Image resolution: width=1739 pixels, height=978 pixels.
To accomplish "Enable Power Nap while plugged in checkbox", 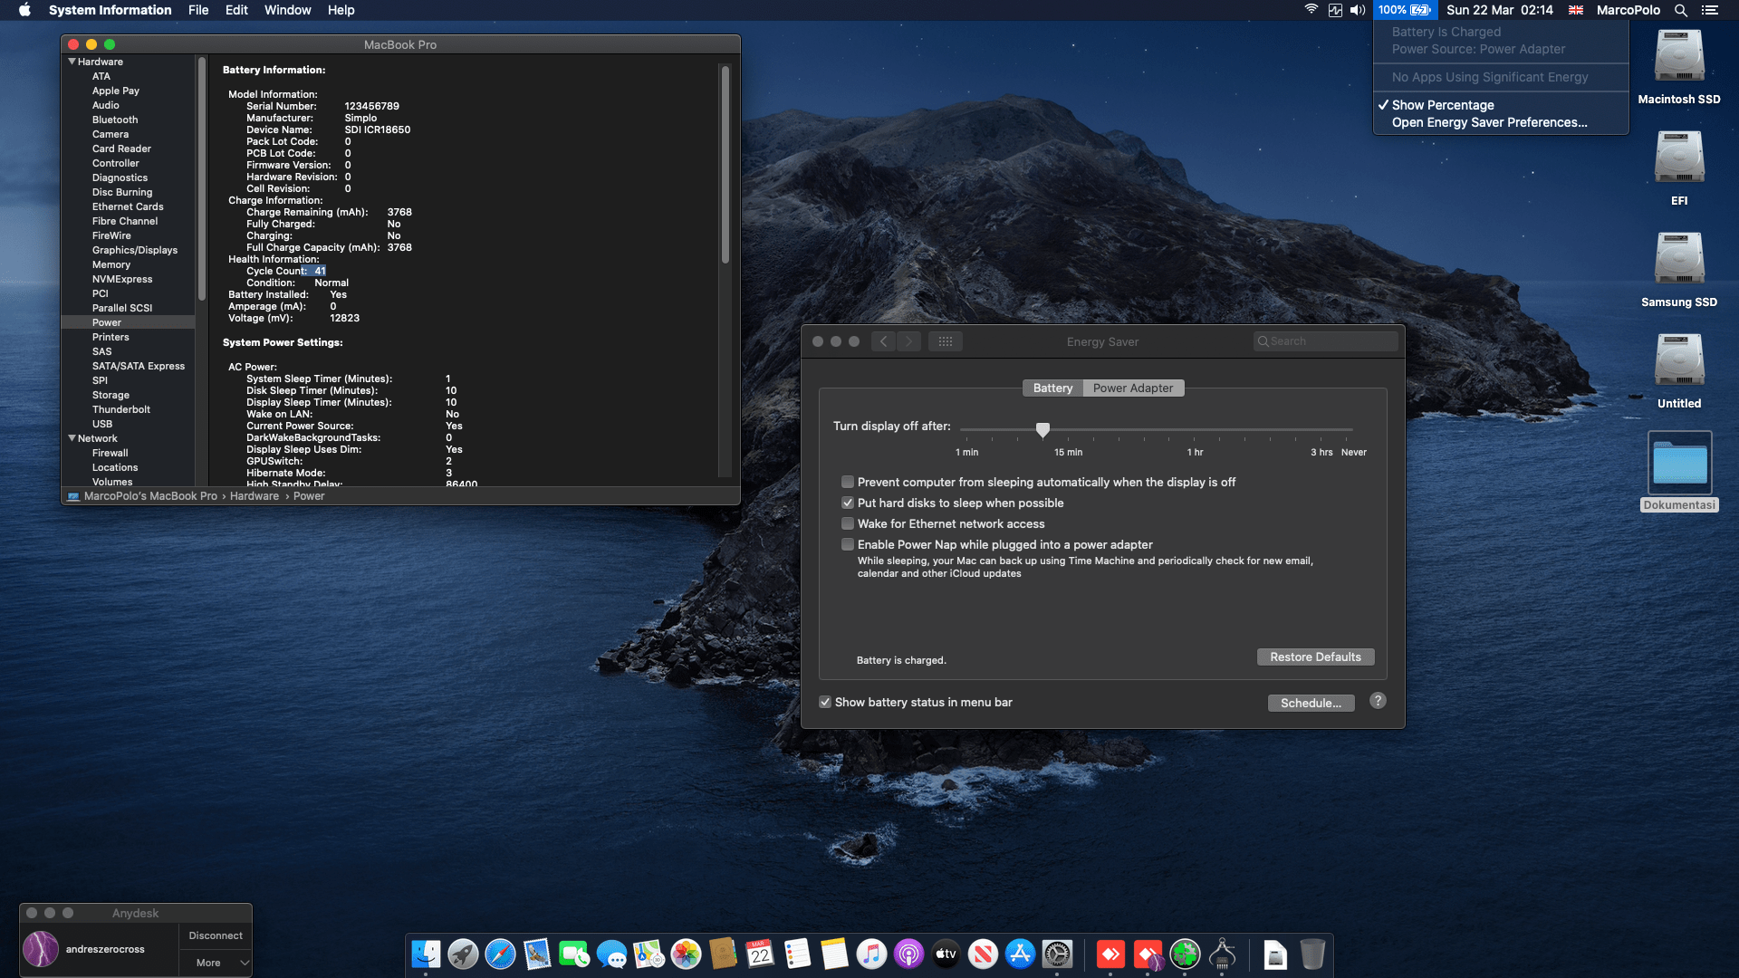I will pos(848,544).
